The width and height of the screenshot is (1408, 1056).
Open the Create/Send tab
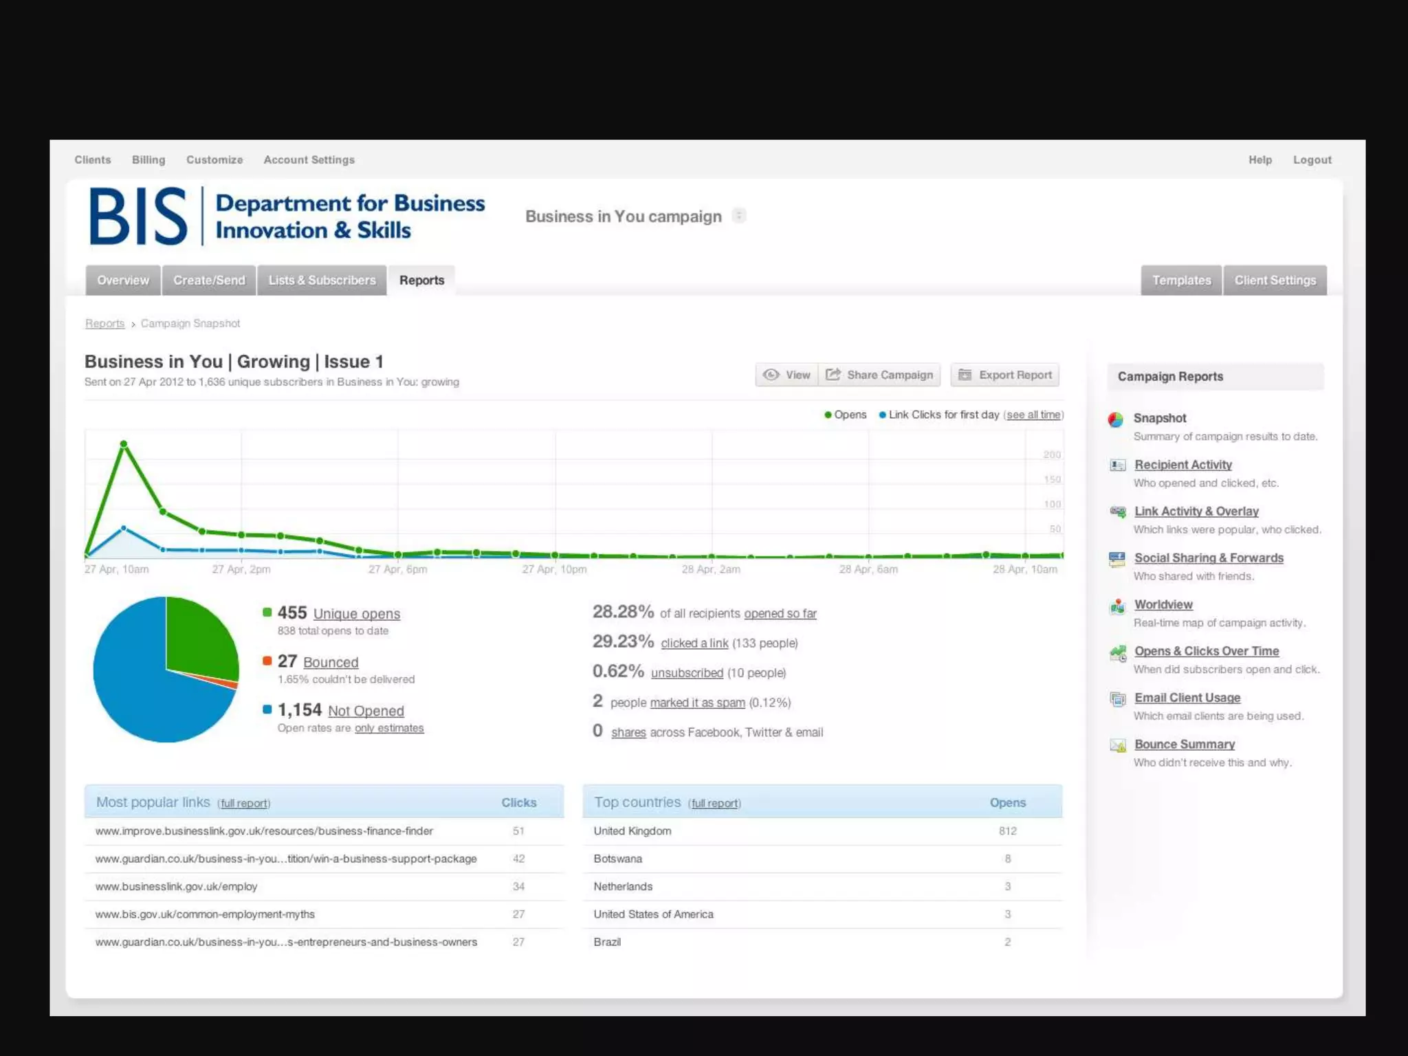(209, 280)
